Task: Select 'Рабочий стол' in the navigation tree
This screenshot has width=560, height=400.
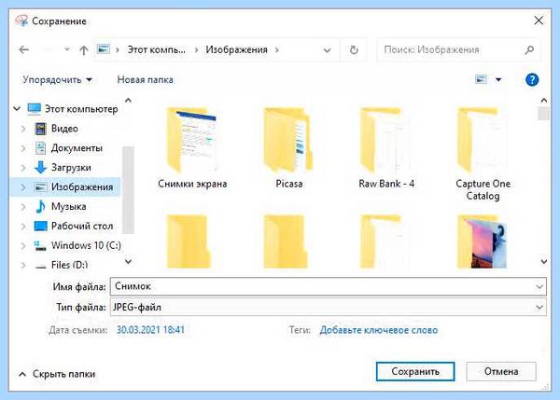Action: [x=82, y=226]
